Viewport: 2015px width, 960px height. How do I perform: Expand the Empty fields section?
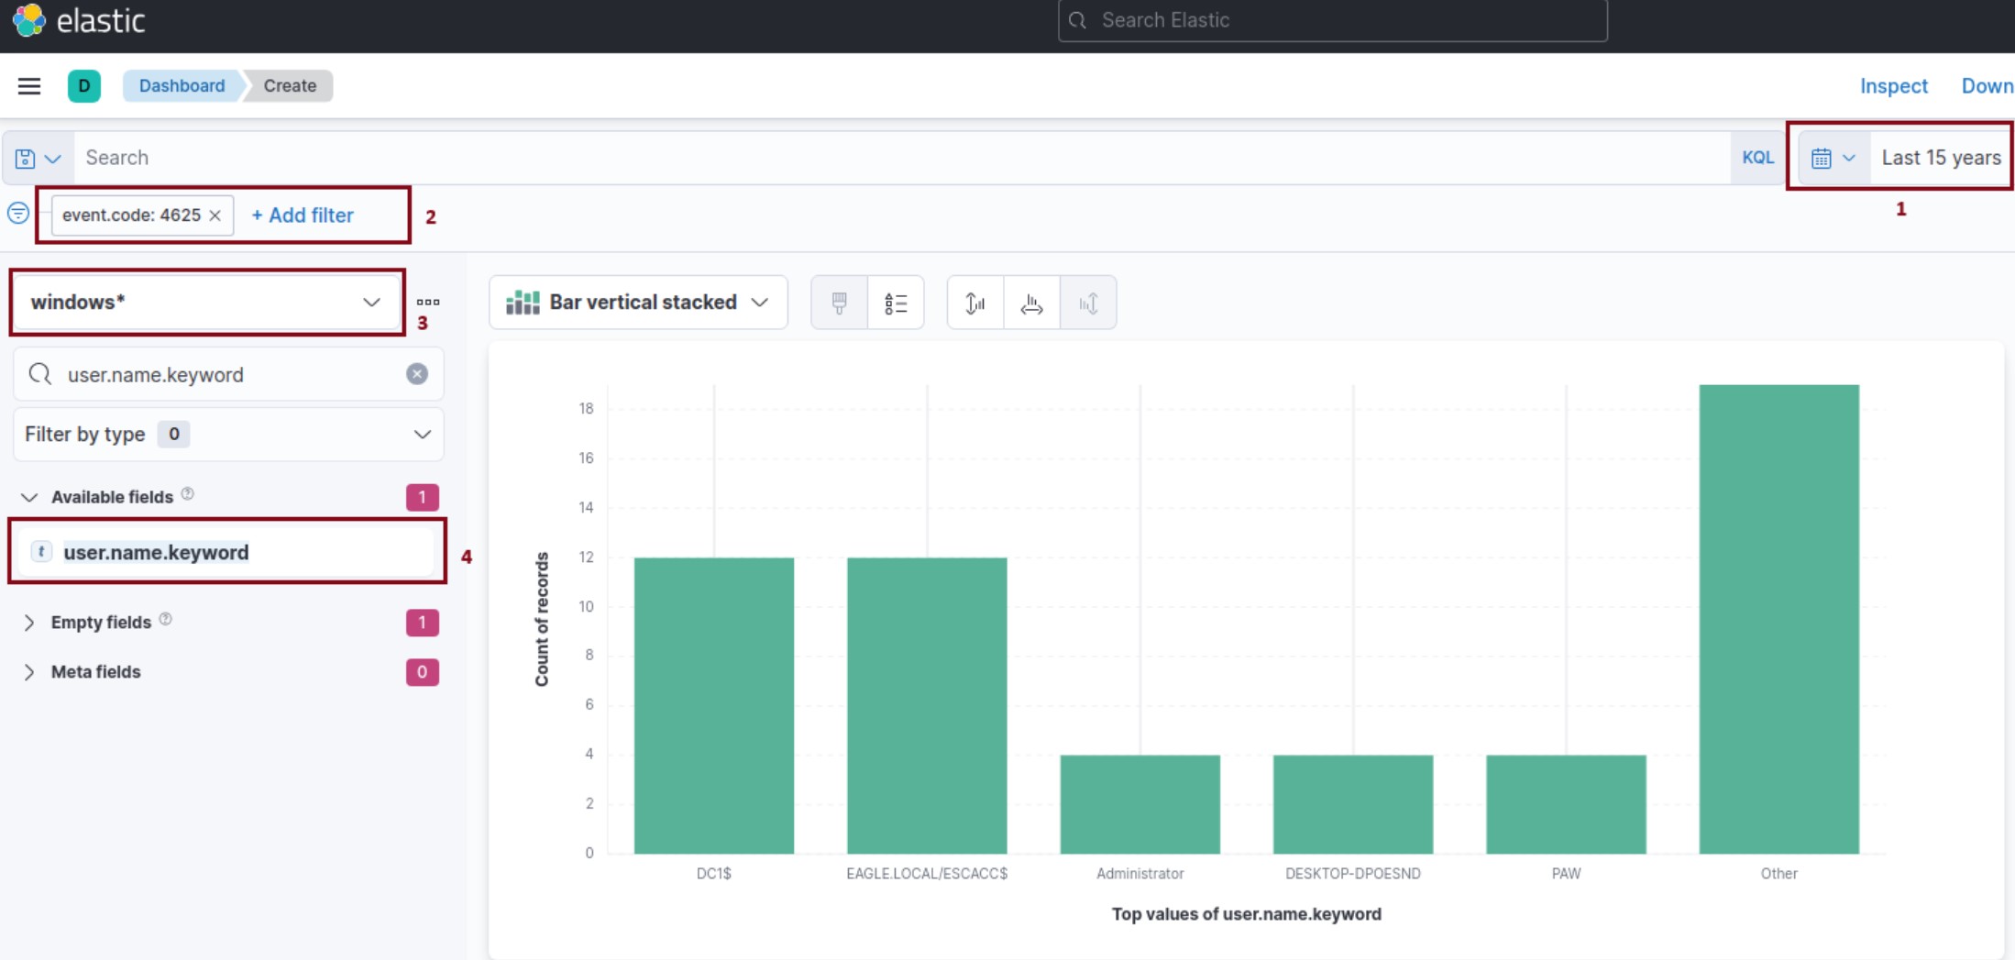pyautogui.click(x=29, y=623)
